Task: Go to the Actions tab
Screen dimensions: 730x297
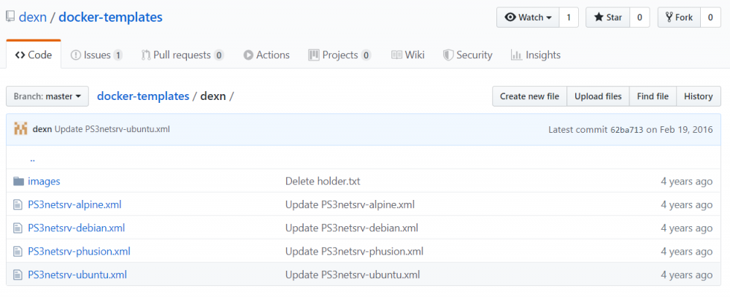Action: (266, 55)
